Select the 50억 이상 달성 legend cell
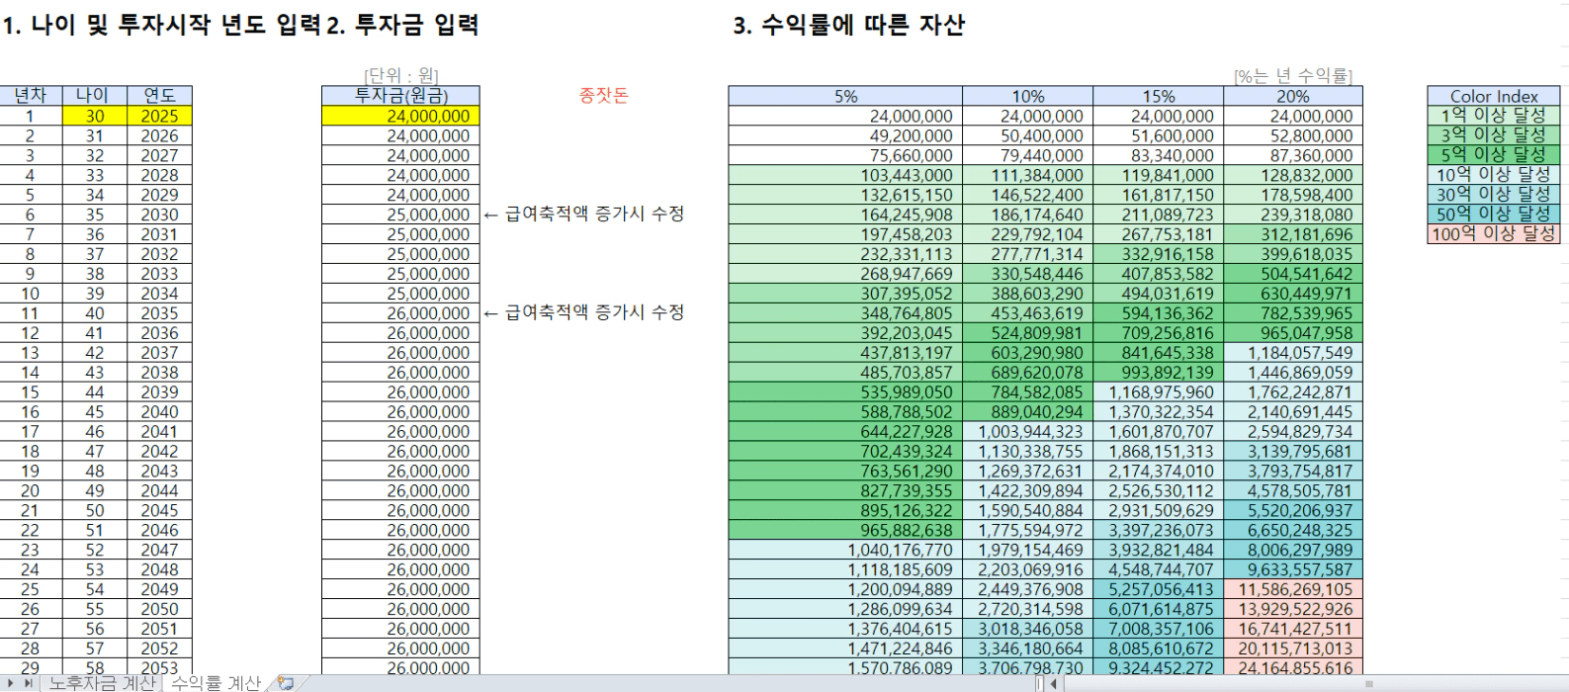Screen dimensions: 1569x692 [1493, 215]
